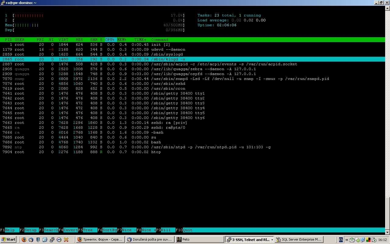Screen dimensions: 390x244
Task: Click the PuTTY icon in the title bar
Action: click(3, 2)
